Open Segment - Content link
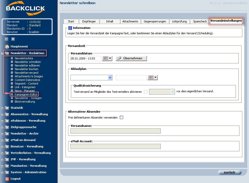This screenshot has height=183, width=249. pos(27,84)
